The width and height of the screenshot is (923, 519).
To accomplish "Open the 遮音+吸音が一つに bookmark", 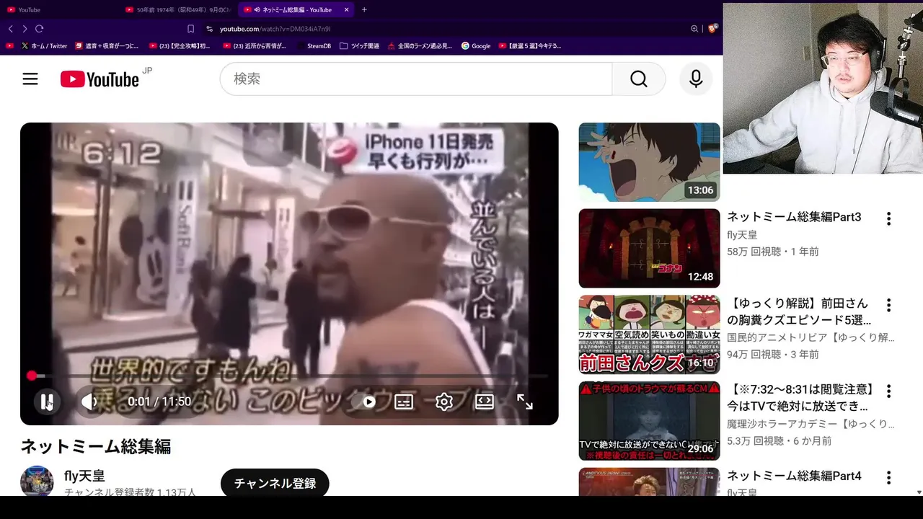I will coord(107,46).
